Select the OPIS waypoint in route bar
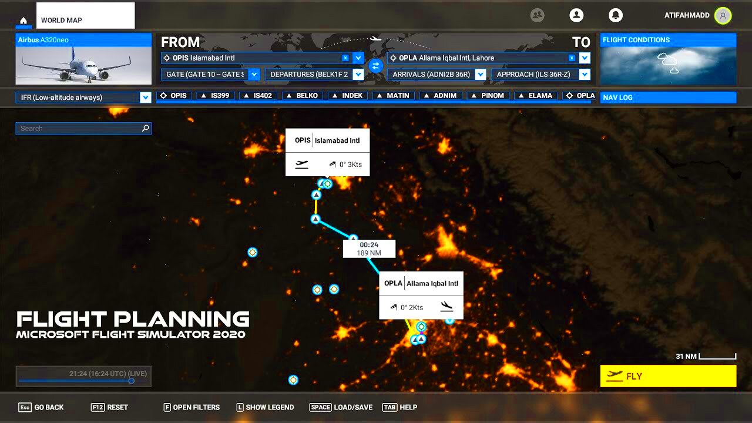Screen dimensions: 752x423 click(x=174, y=96)
